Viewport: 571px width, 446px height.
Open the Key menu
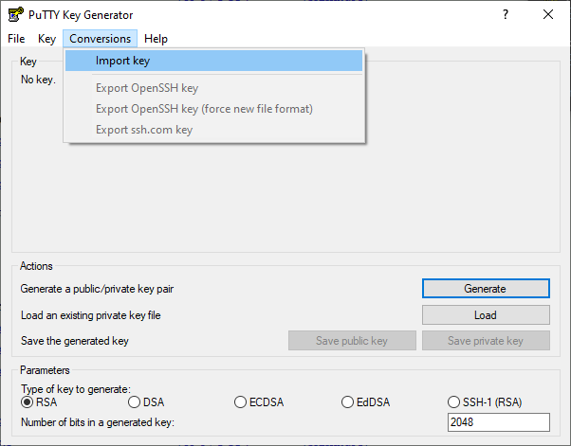tap(47, 39)
